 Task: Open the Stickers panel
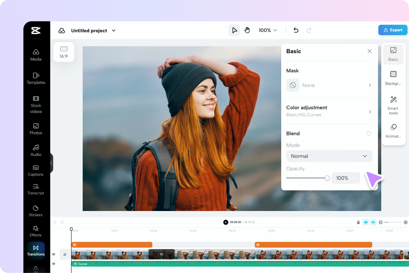tap(36, 211)
